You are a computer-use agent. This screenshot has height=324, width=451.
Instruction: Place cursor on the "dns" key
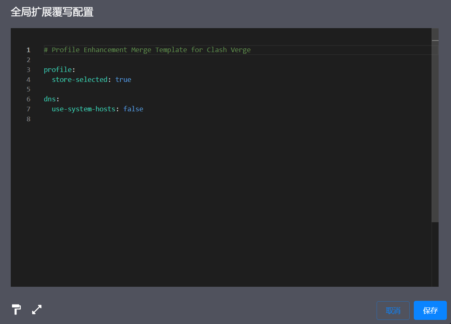(x=50, y=99)
